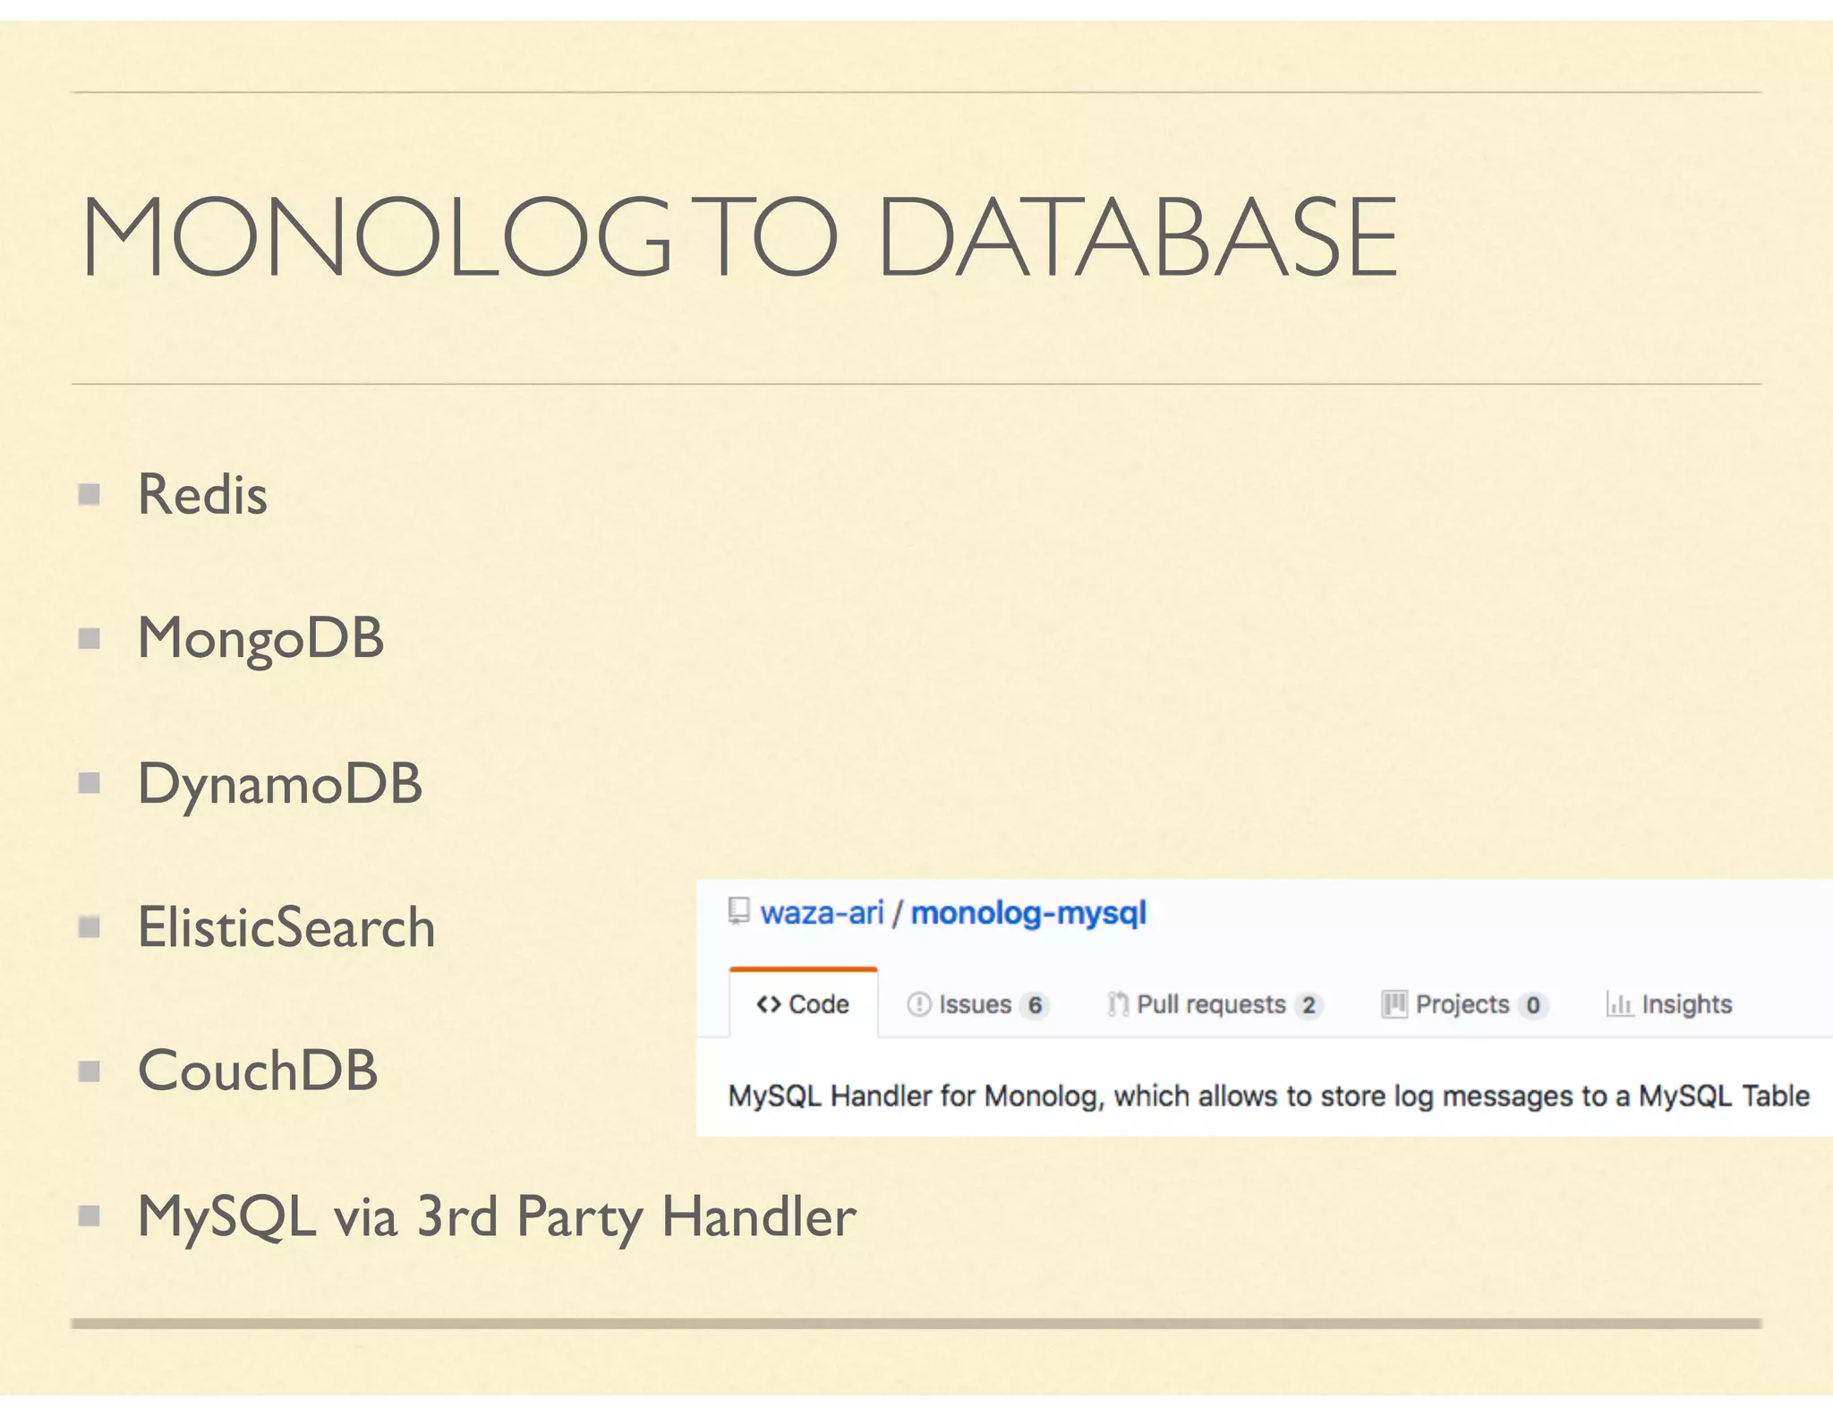The image size is (1833, 1416).
Task: Click the MySQL Handler for Monolog description
Action: pos(1268,1096)
